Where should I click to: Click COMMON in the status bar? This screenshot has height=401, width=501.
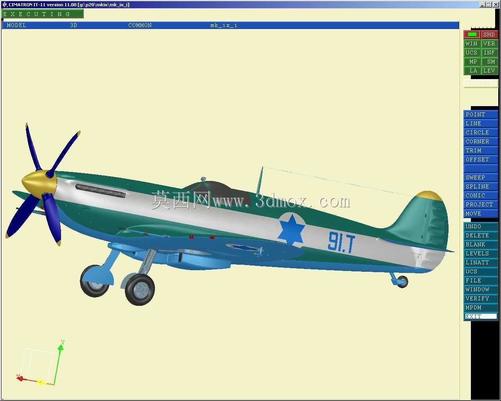[x=140, y=25]
